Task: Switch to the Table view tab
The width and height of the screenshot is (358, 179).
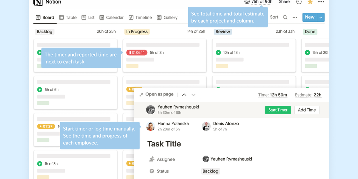Action: coord(68,17)
